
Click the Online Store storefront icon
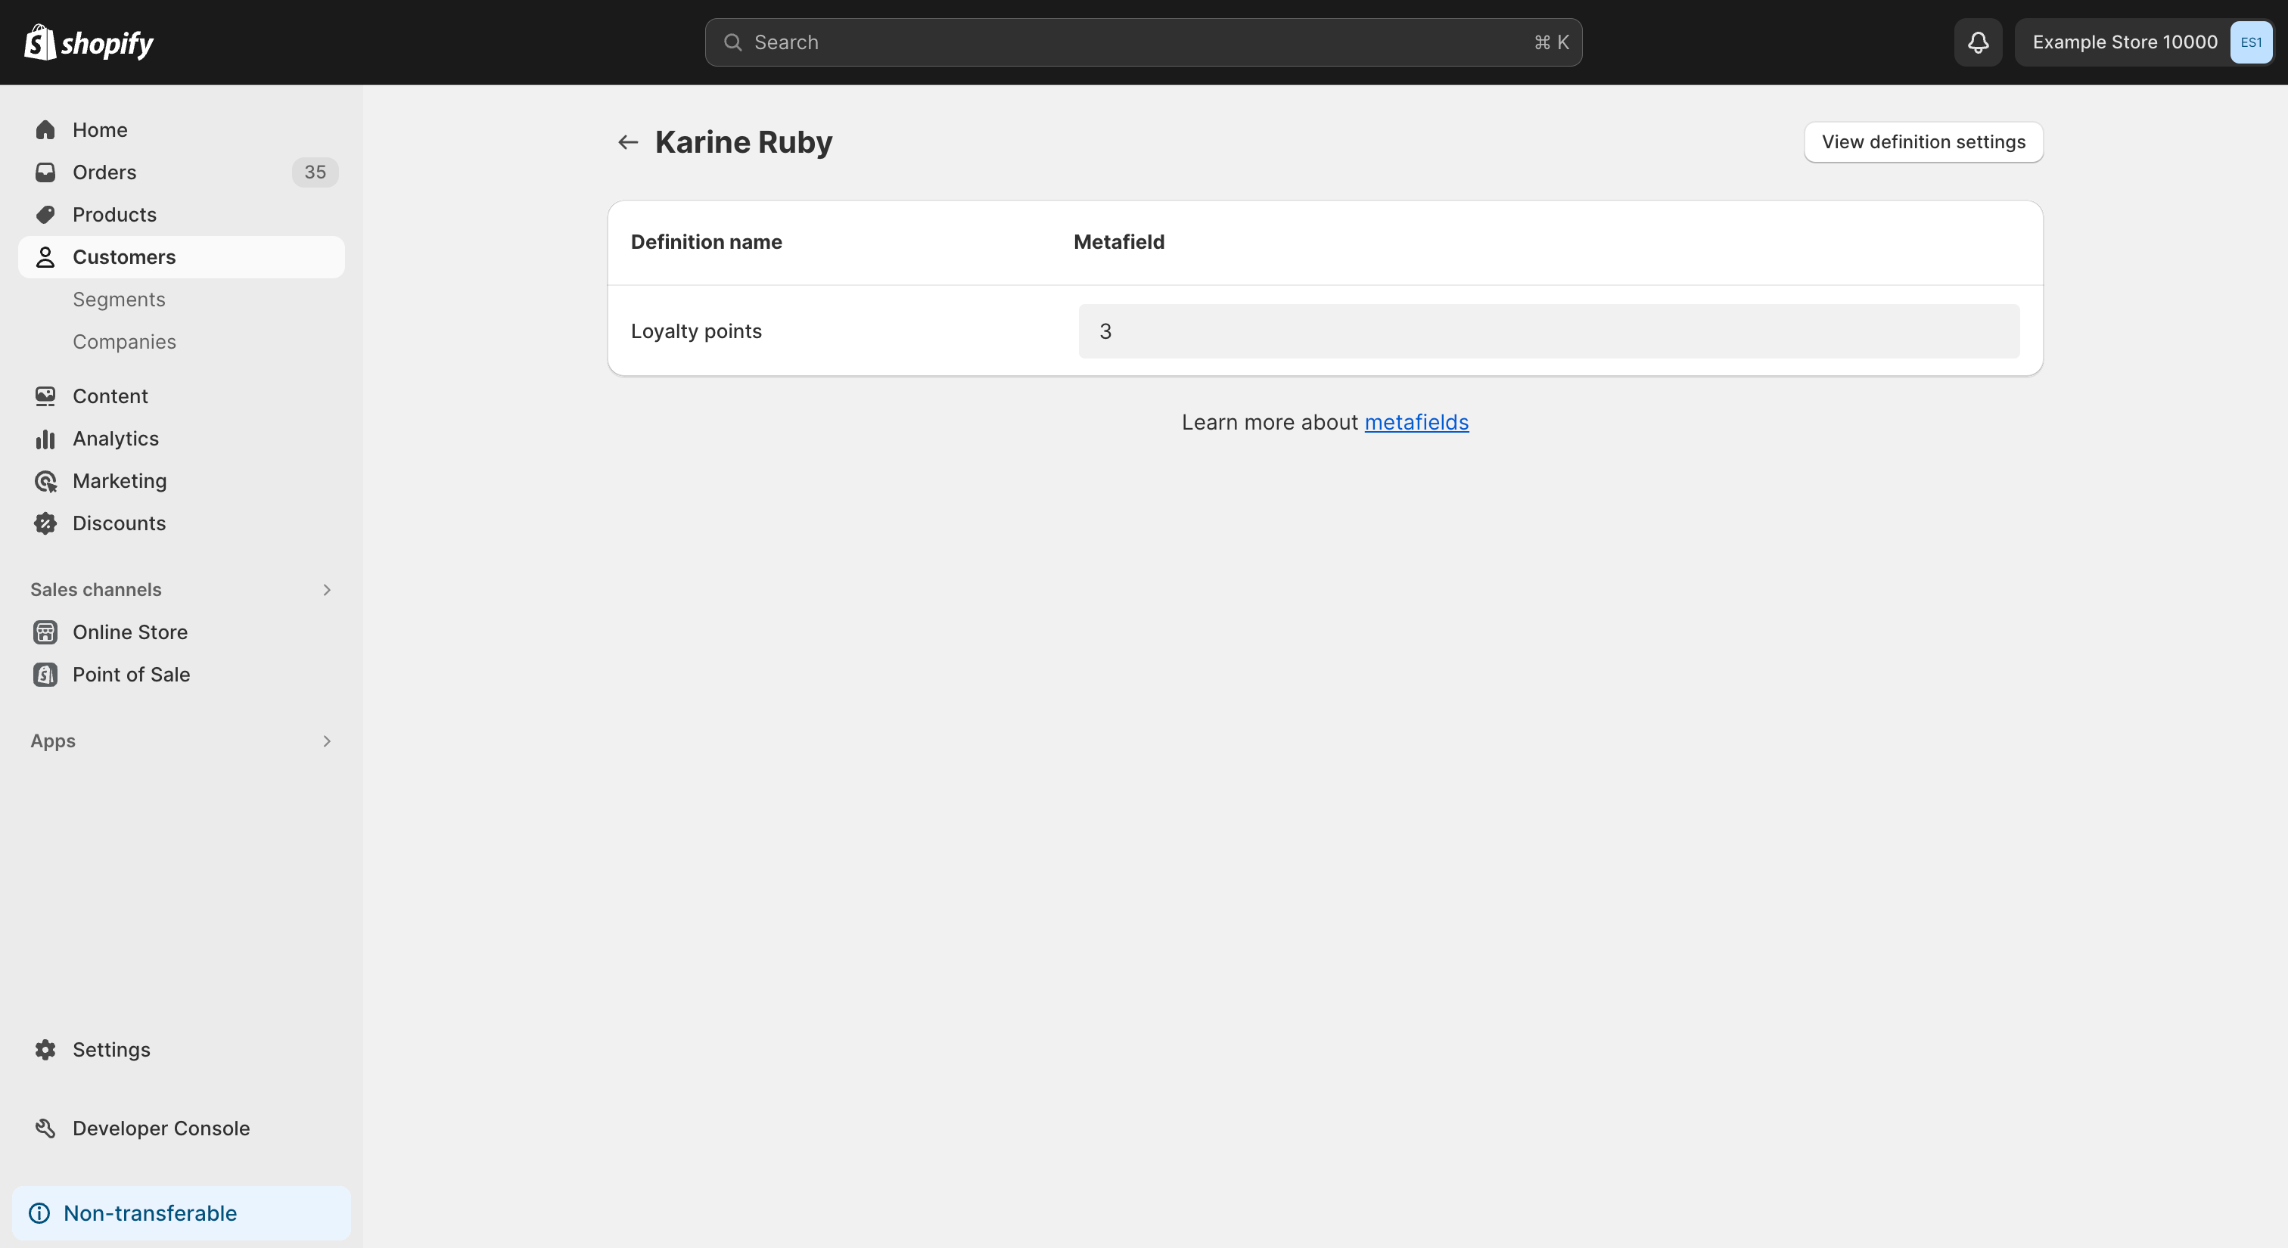tap(45, 632)
